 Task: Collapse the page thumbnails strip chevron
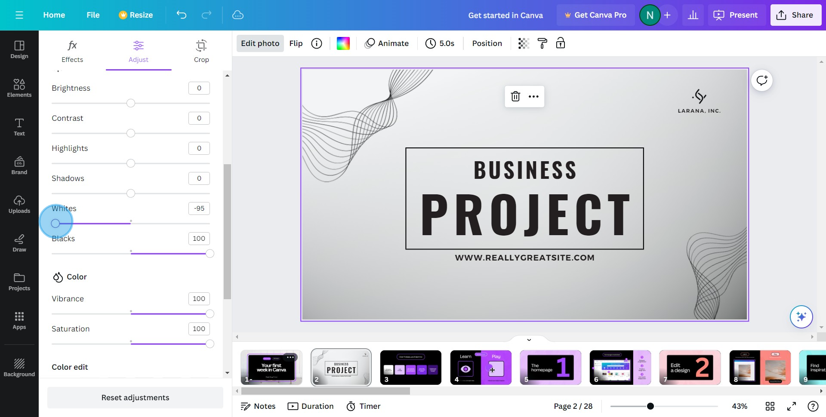pos(529,340)
